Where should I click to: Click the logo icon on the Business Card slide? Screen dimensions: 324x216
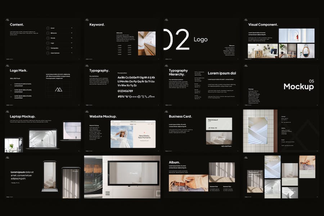click(x=166, y=112)
